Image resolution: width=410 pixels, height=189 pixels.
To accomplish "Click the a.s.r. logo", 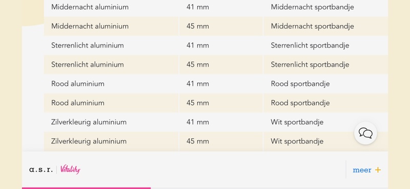I will 41,170.
